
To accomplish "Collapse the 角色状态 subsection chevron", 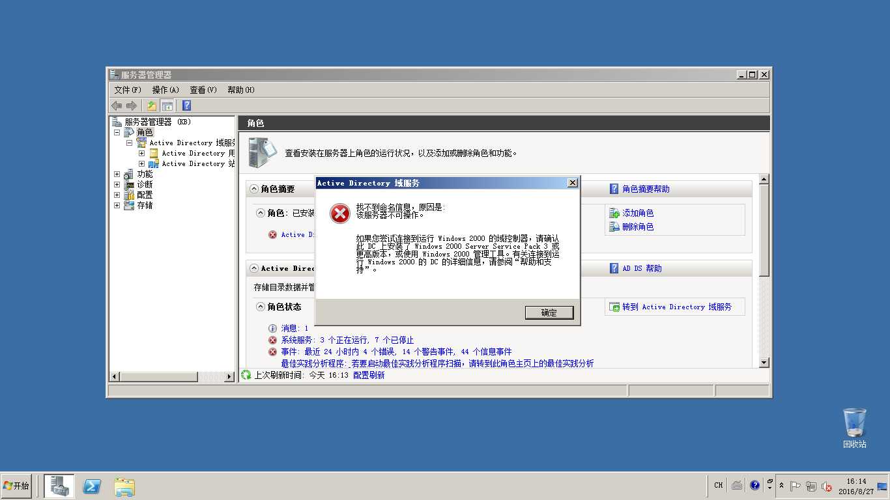I will (x=261, y=307).
